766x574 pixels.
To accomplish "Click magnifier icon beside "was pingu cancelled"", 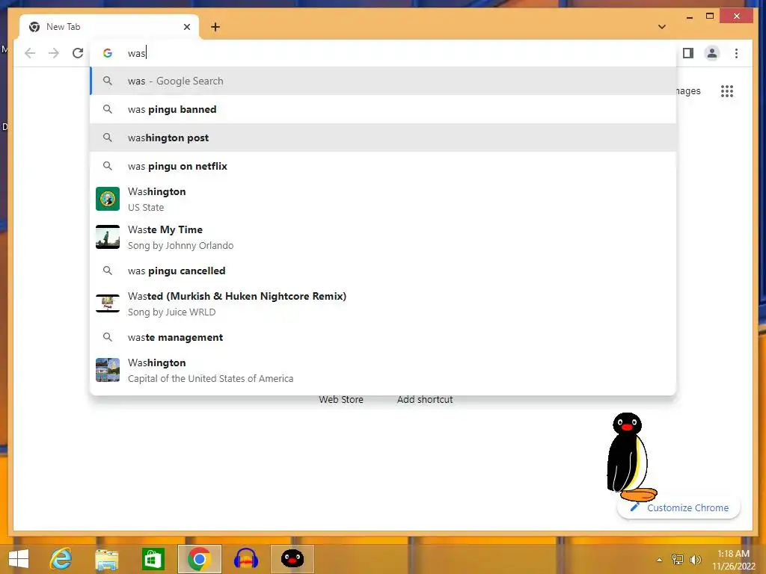I will (108, 271).
